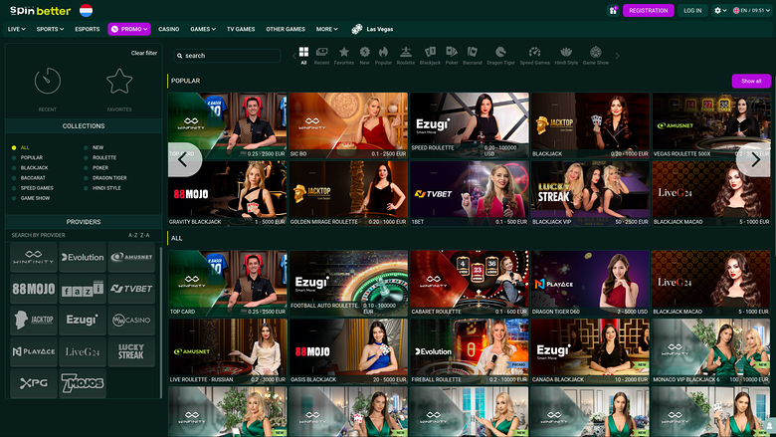Select the NEW collection option
Image resolution: width=776 pixels, height=437 pixels.
pos(94,147)
